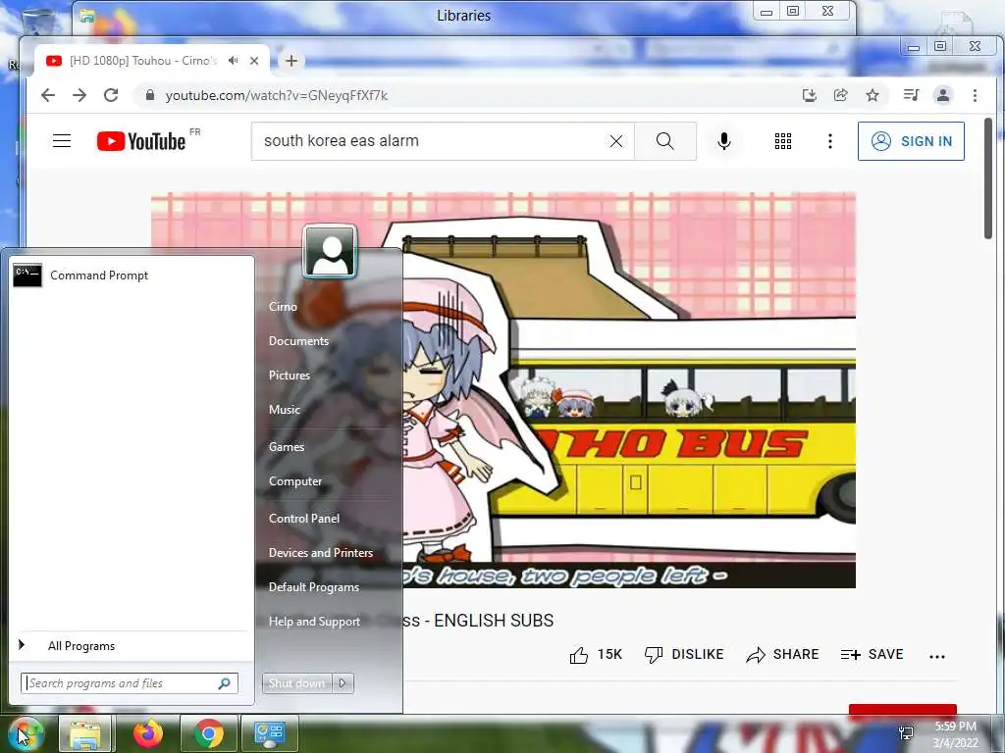Open Games from Start menu
This screenshot has width=1005, height=753.
pos(287,447)
